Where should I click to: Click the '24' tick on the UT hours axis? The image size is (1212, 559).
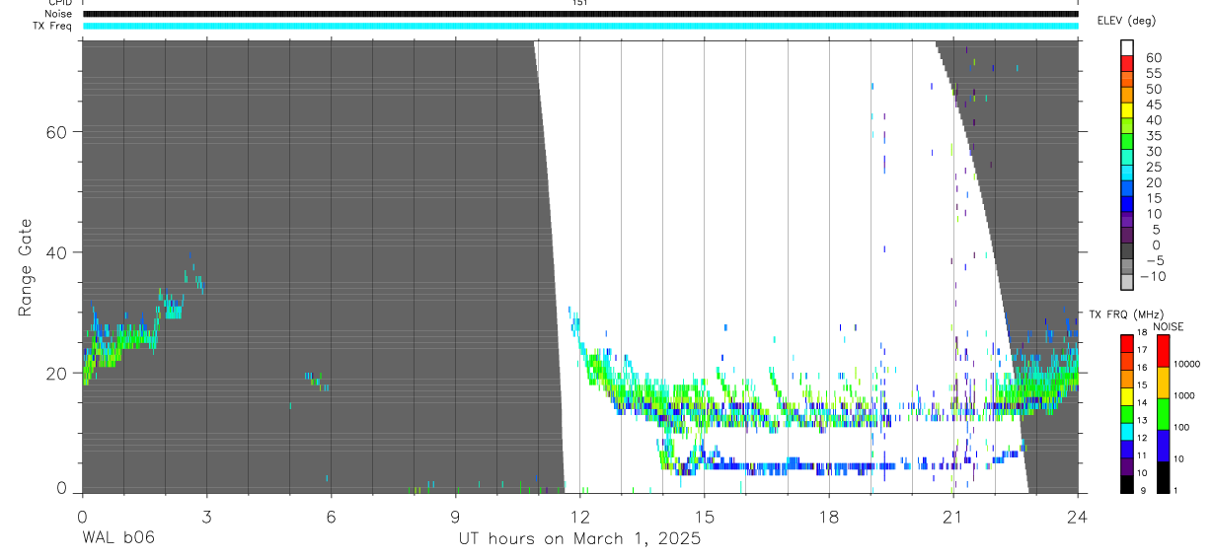tap(1078, 516)
